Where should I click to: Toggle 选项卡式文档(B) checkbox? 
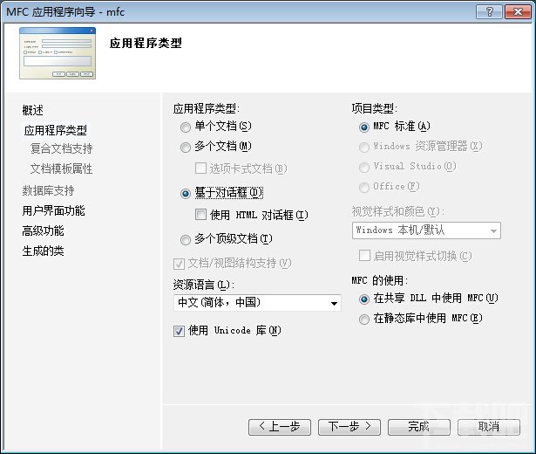tap(200, 169)
